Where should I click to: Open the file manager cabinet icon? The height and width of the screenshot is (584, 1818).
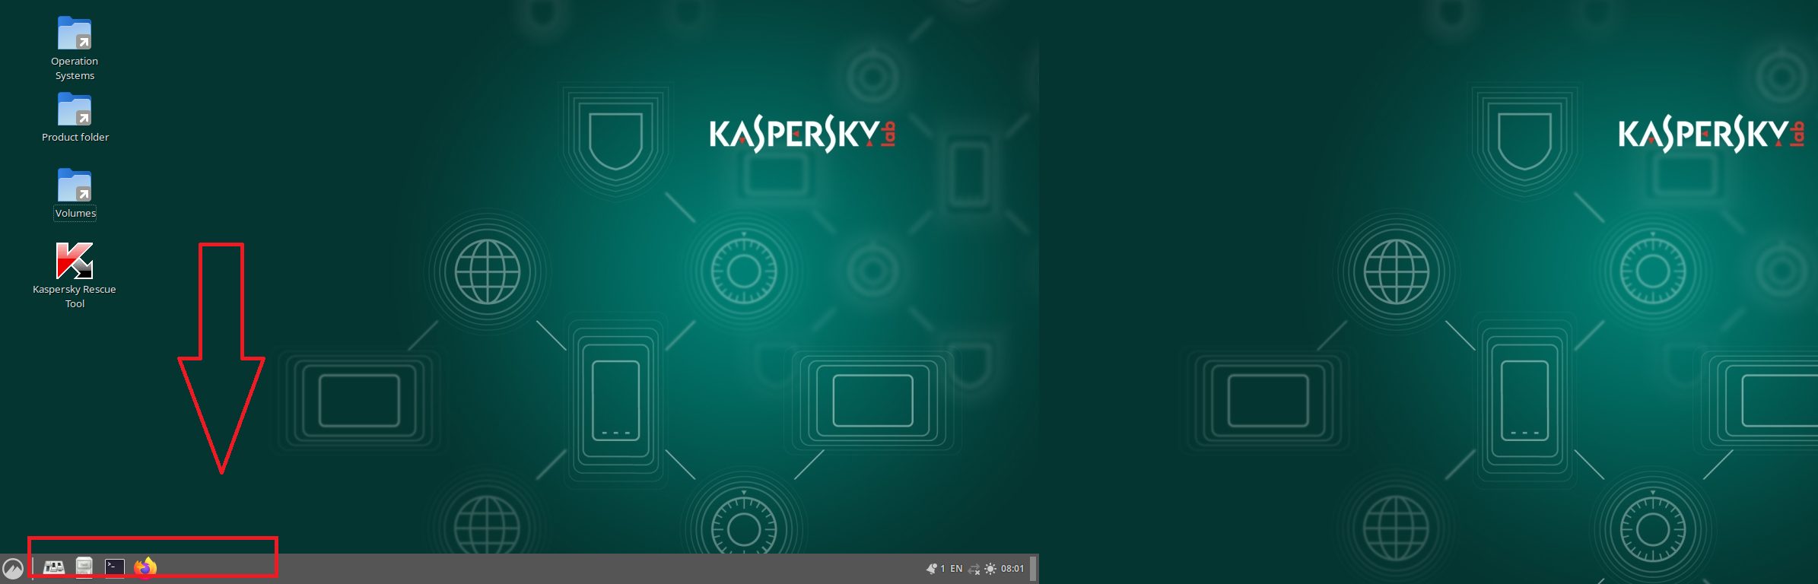click(x=84, y=567)
